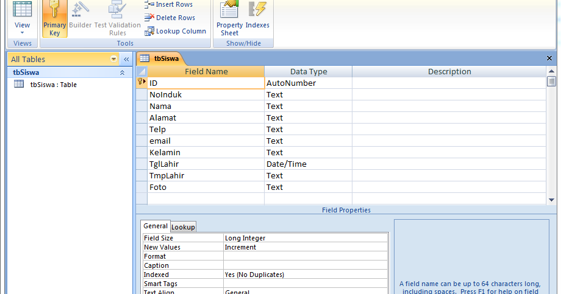
Task: Click the Description cell of ID row
Action: (449, 83)
